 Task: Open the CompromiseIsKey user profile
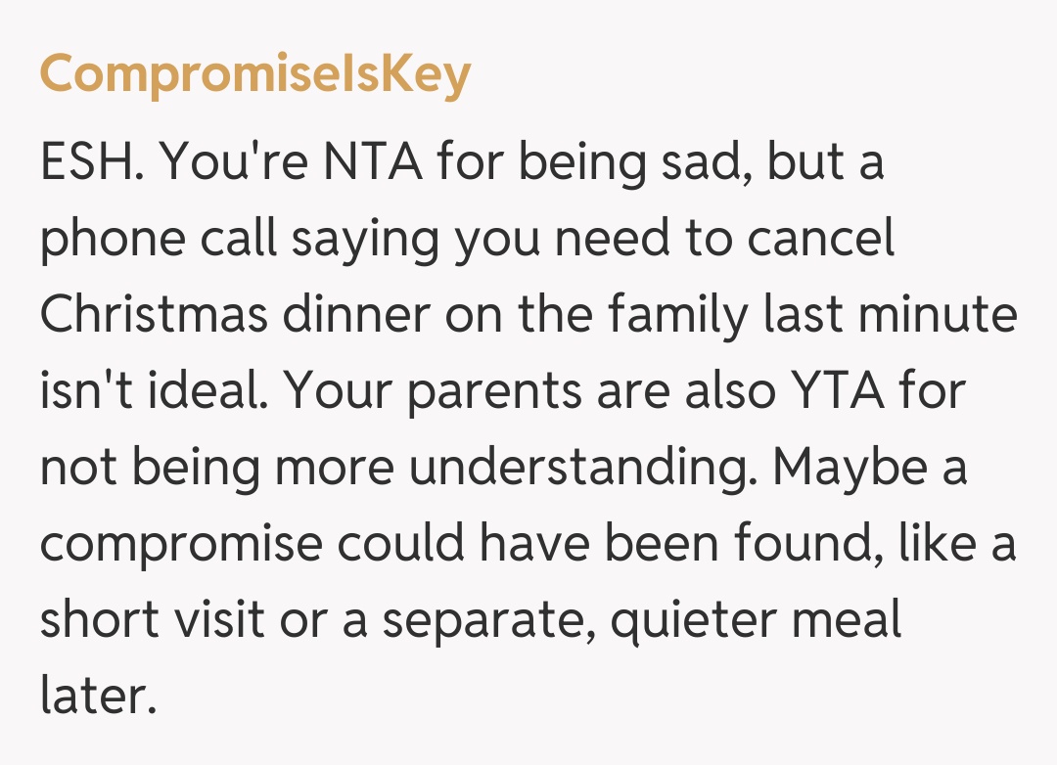coord(254,75)
